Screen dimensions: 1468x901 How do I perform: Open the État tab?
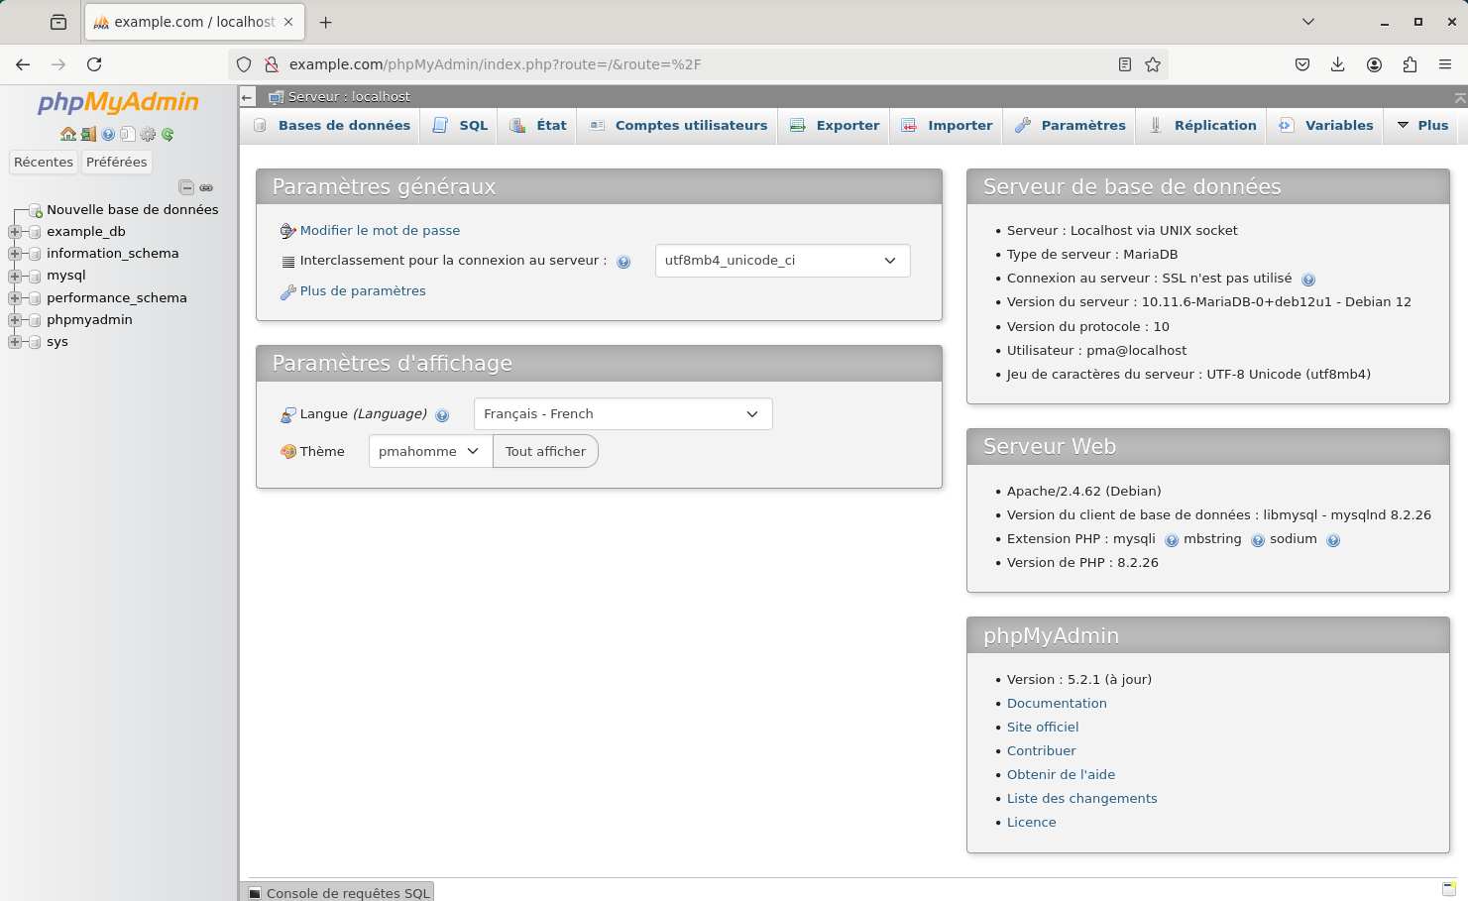tap(538, 126)
